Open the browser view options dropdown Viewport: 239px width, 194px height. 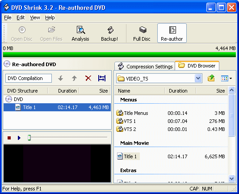(x=226, y=78)
